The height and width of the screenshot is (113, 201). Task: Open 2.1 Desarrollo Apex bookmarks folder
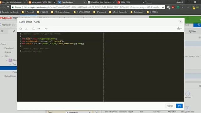(x=61, y=12)
